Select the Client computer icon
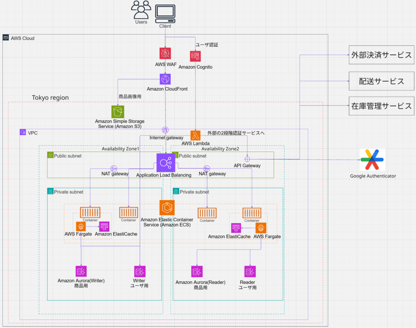This screenshot has height=328, width=416. coord(165,14)
